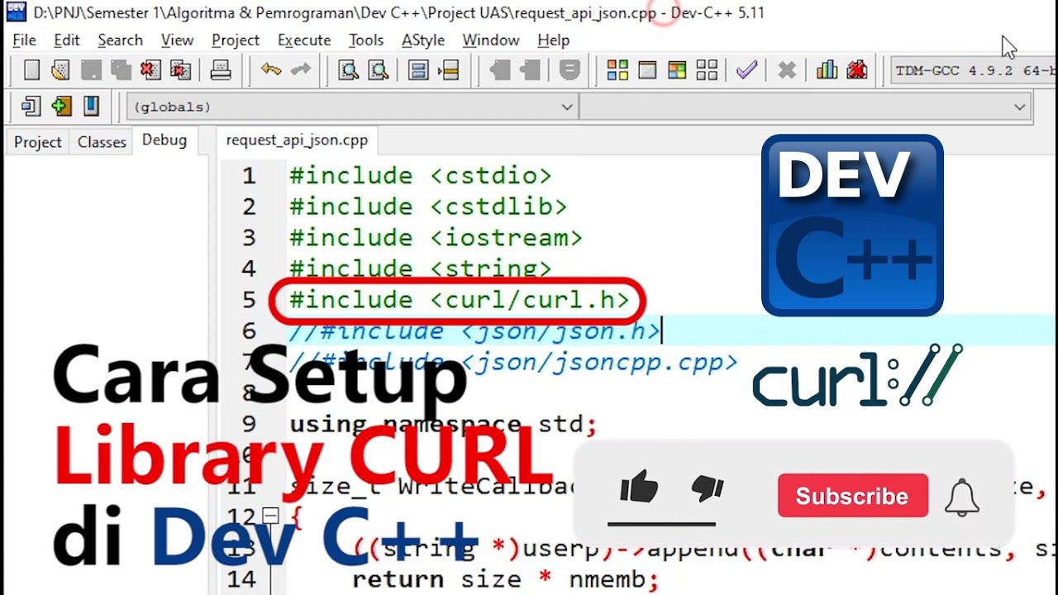Open the TDM-GCC 4.9.2 compiler dropdown

tap(975, 71)
